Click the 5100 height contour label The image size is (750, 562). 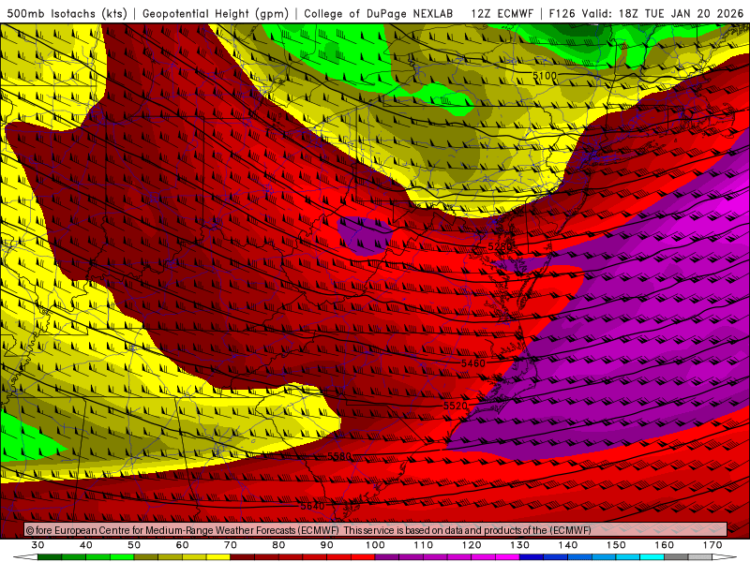coord(545,76)
